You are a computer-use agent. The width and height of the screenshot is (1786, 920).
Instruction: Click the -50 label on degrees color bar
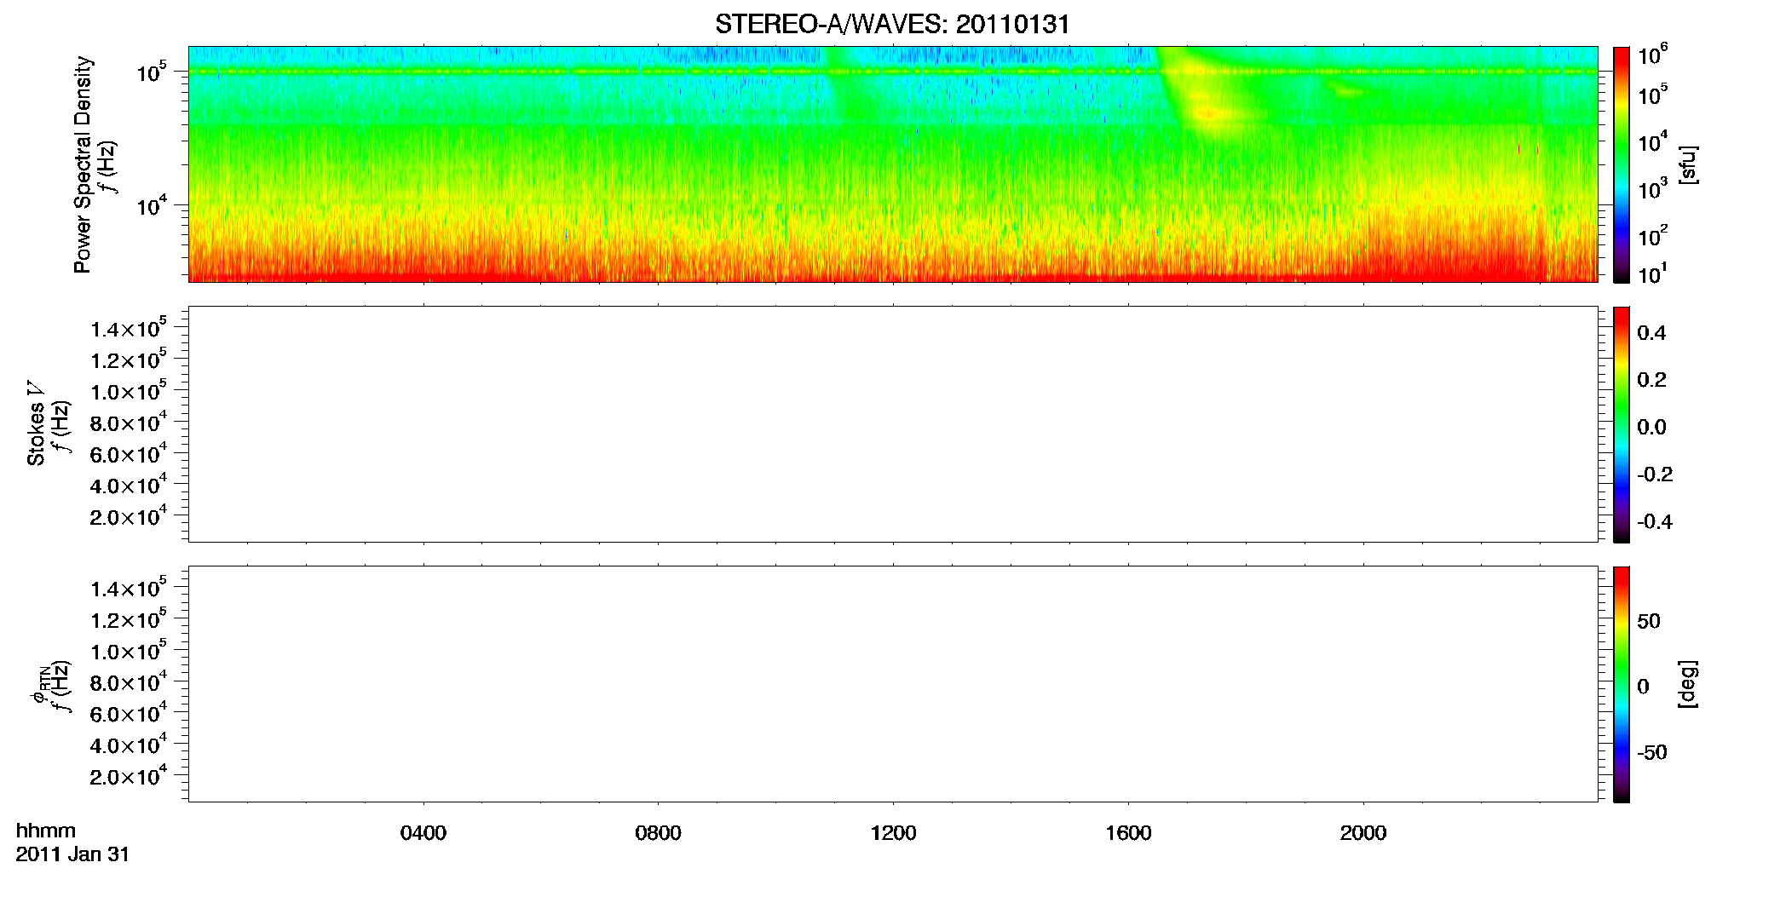pos(1651,752)
